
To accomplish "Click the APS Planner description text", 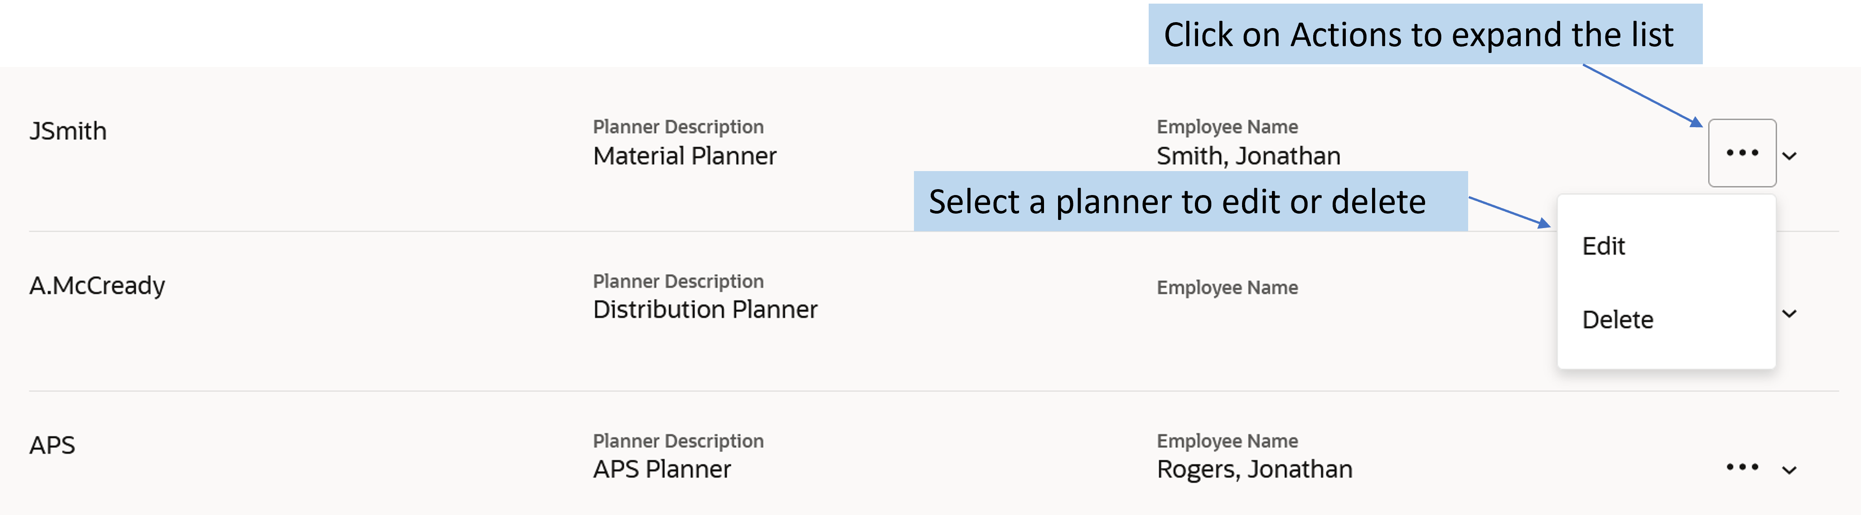I will click(662, 470).
